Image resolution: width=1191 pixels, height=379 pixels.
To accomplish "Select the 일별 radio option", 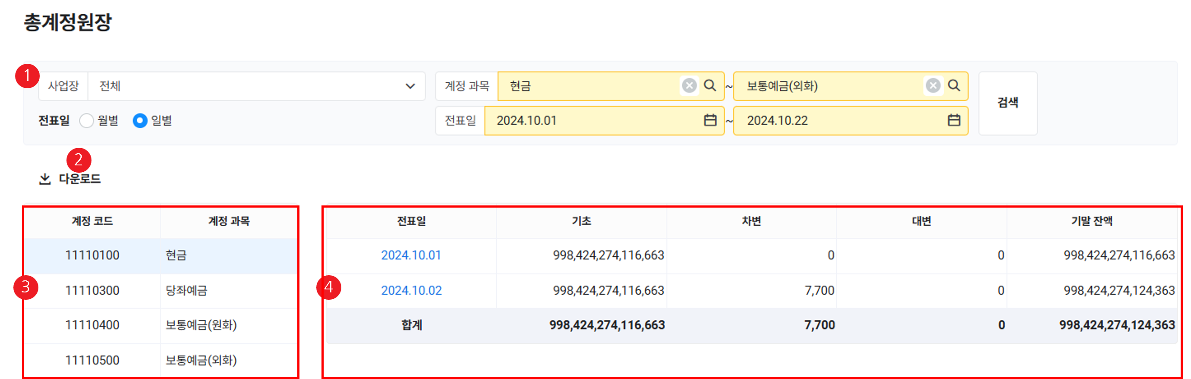I will pos(140,121).
